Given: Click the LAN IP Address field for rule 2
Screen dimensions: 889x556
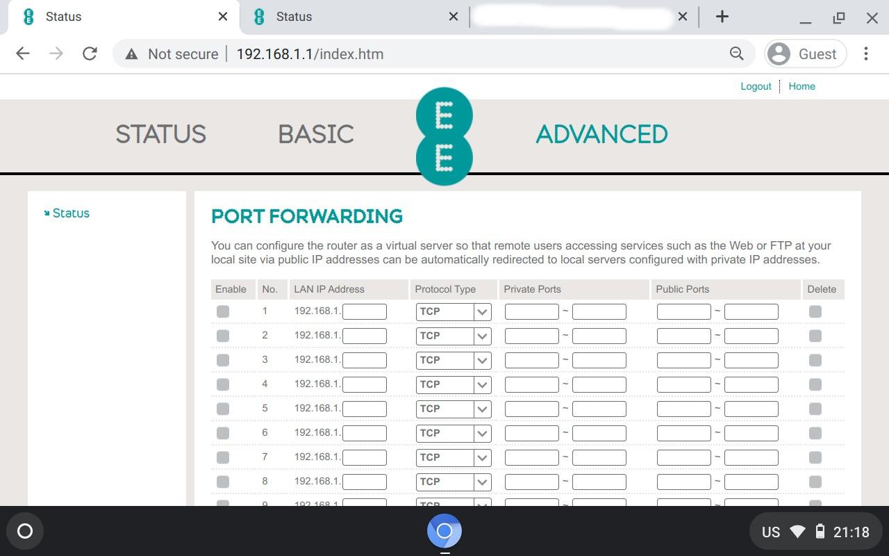Looking at the screenshot, I should click(365, 336).
